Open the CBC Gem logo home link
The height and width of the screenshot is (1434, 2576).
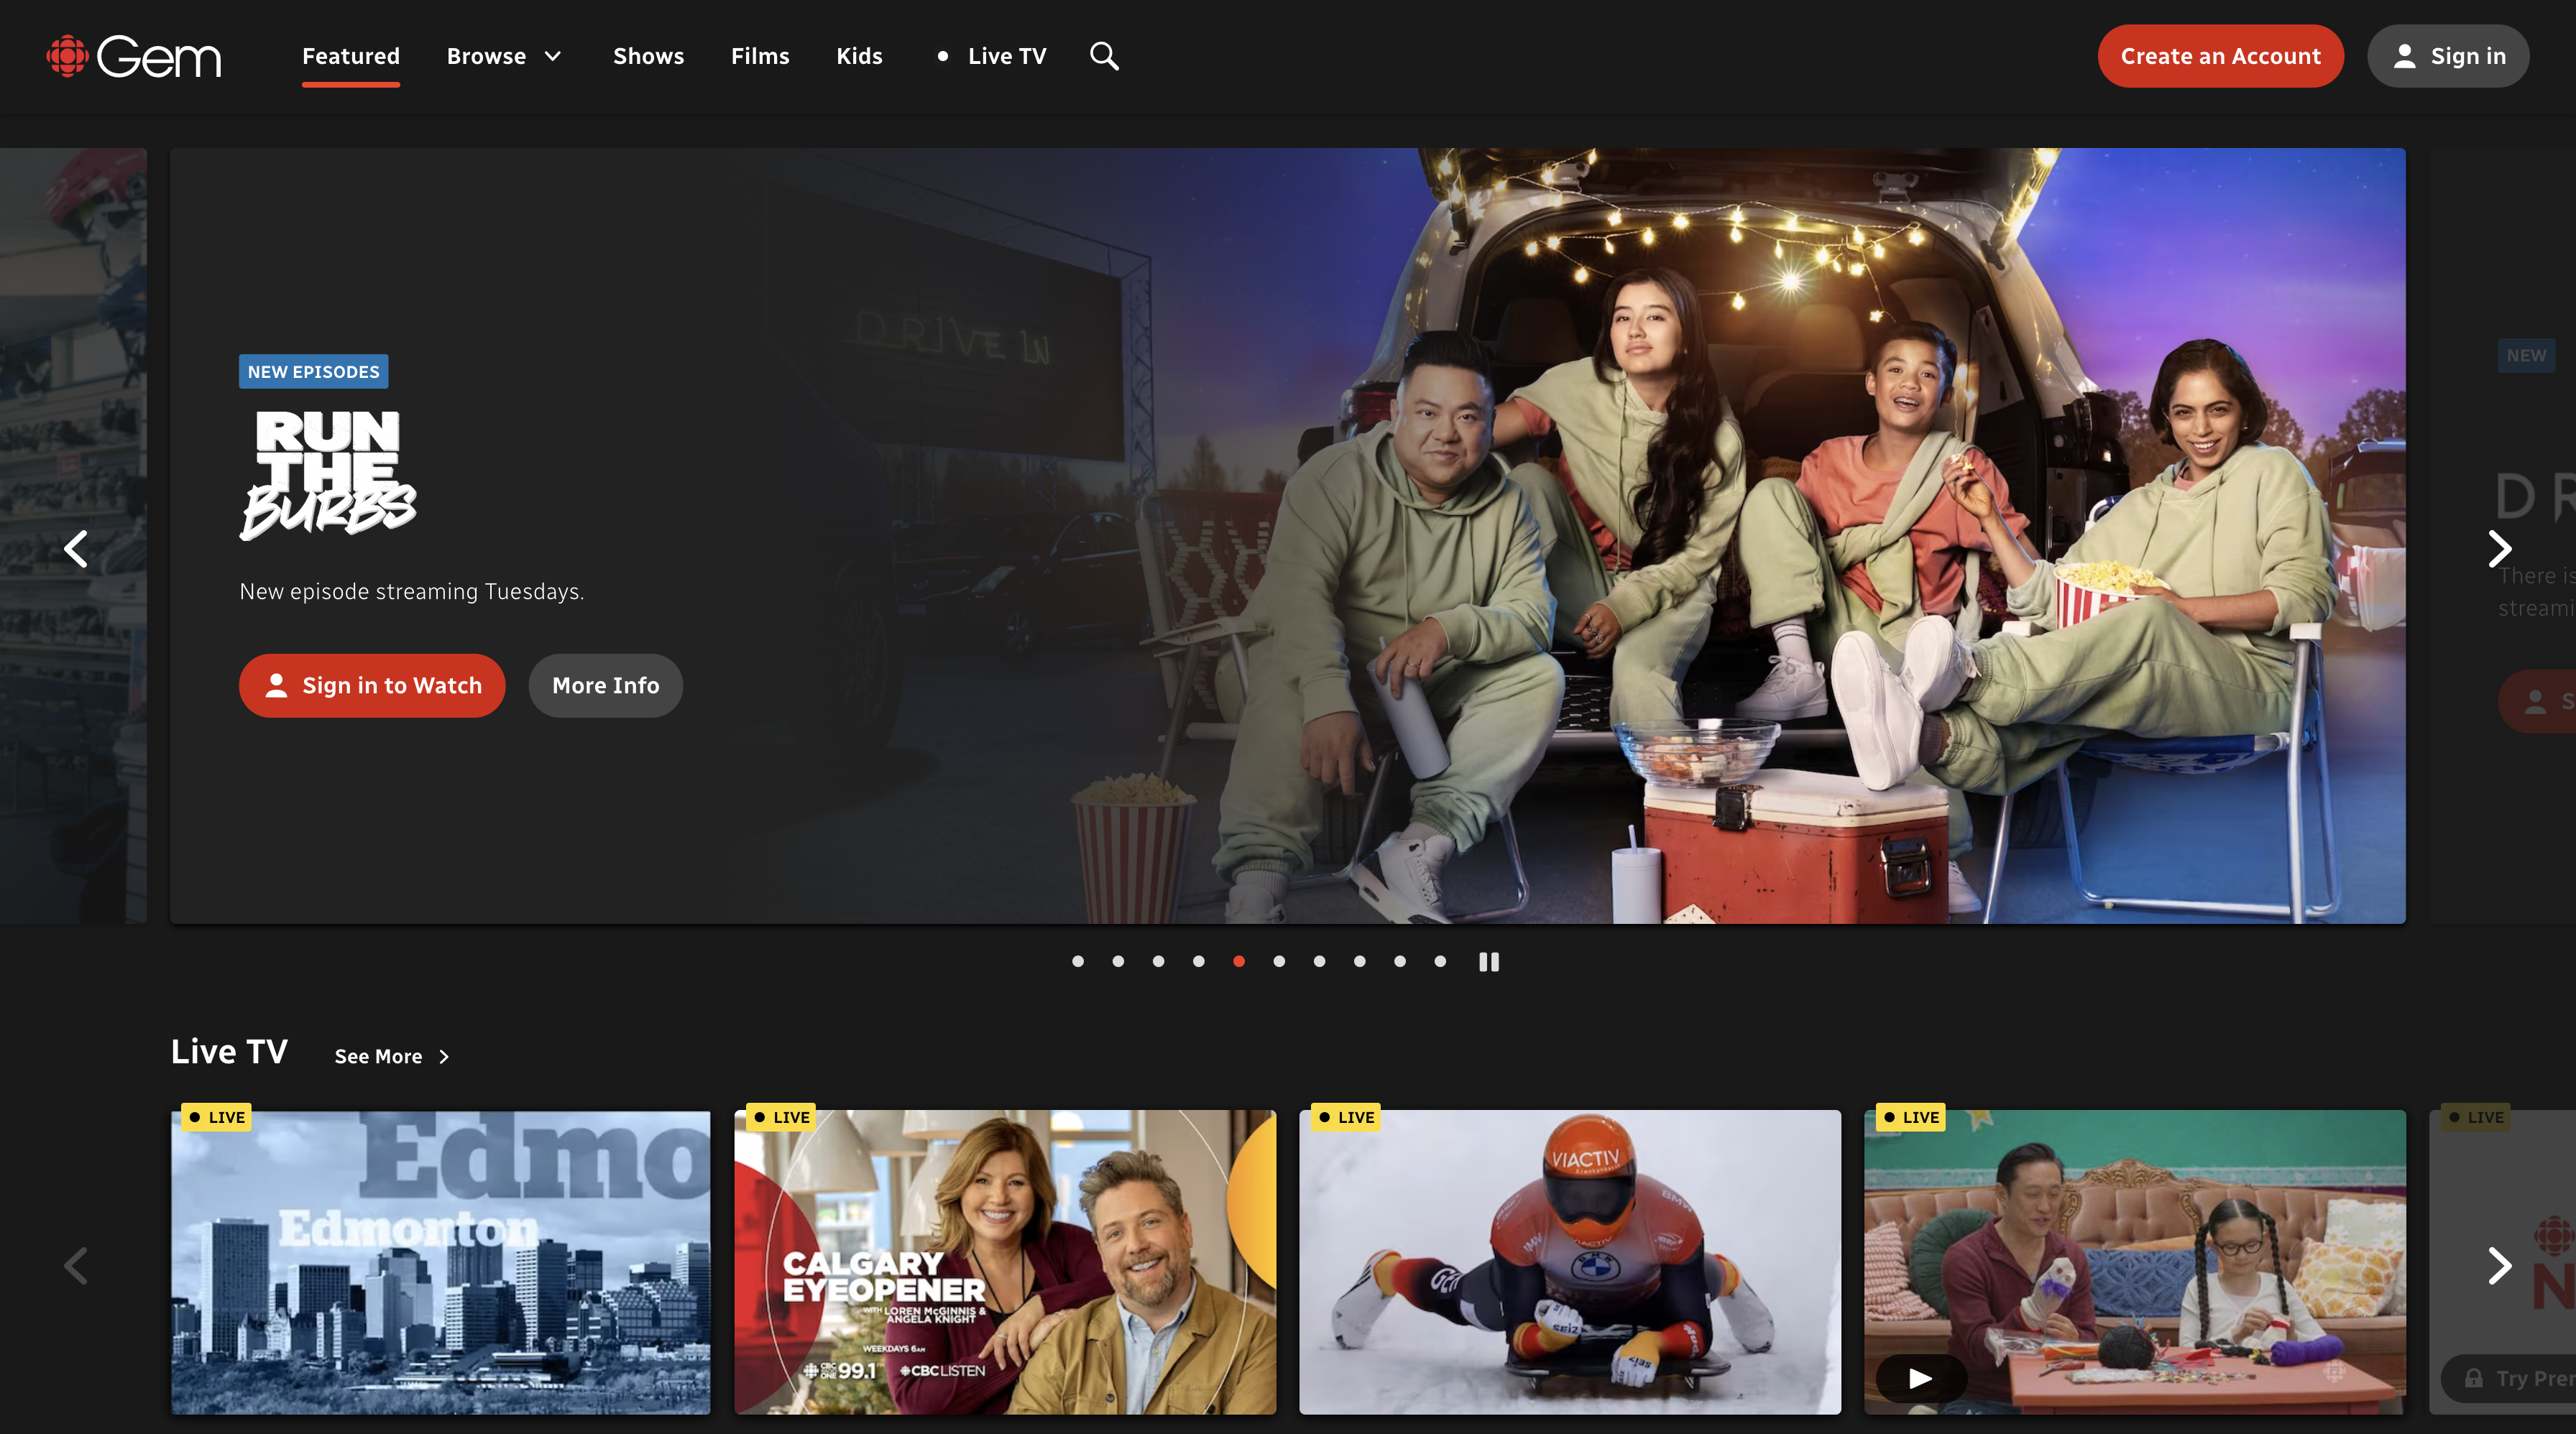[x=133, y=57]
